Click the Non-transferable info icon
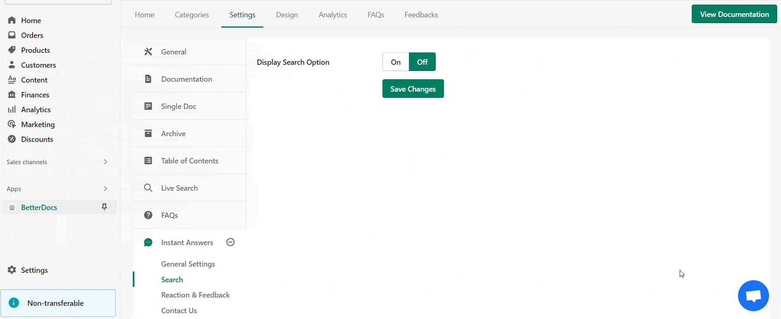This screenshot has width=781, height=319. [x=14, y=303]
